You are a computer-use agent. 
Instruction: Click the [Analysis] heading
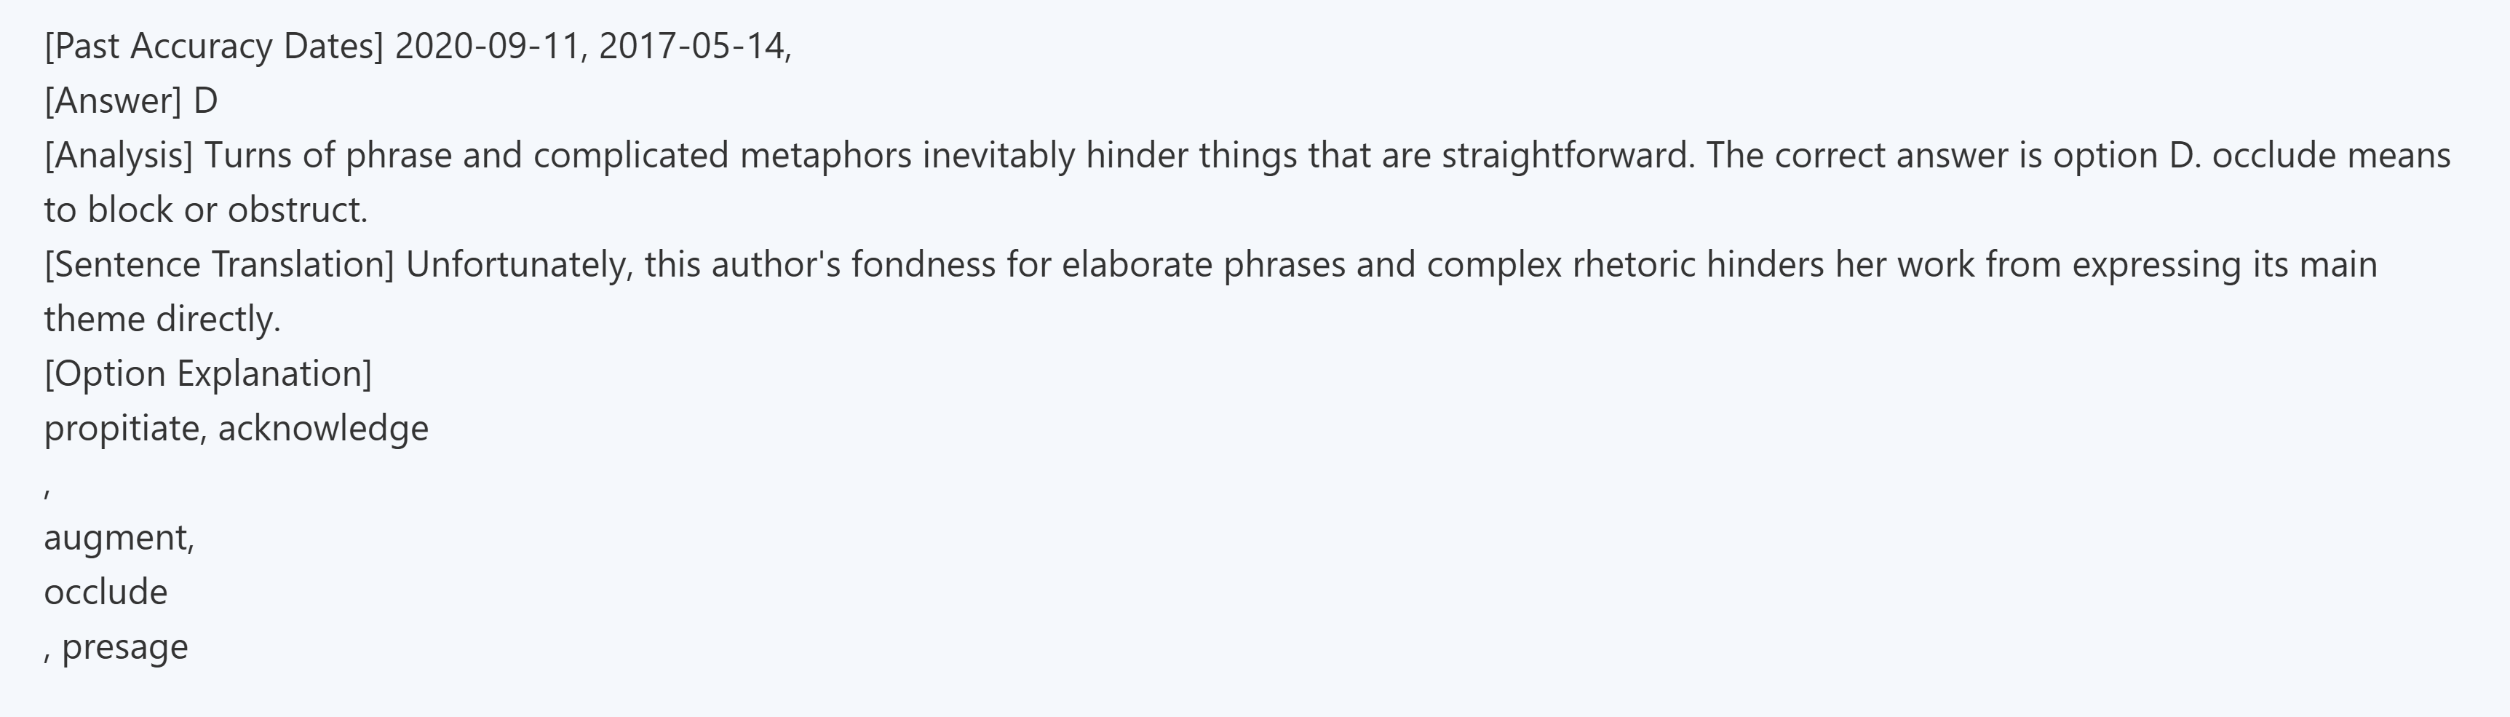coord(118,155)
